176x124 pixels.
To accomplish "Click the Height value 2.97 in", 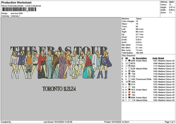I will (172, 7).
